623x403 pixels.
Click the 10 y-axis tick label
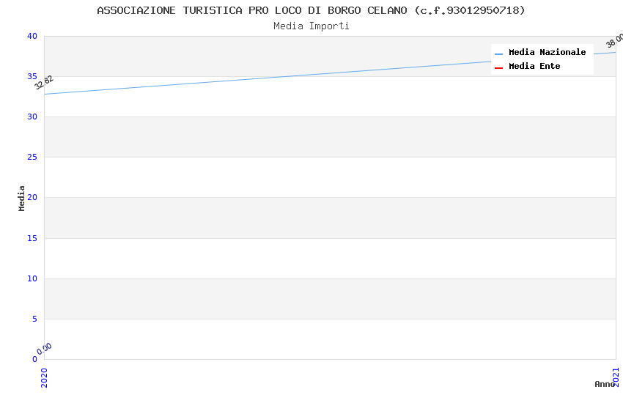click(x=32, y=278)
